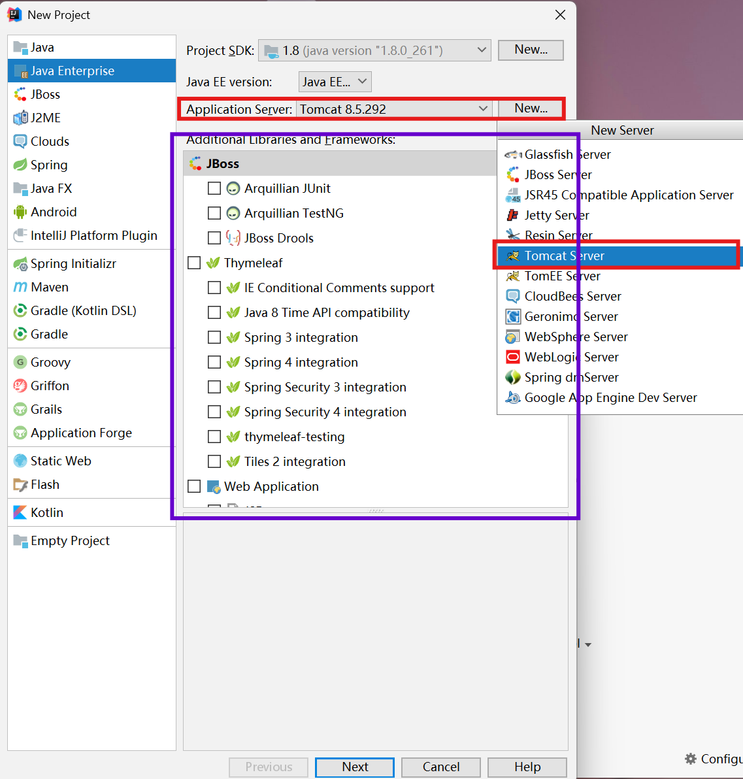Click the Maven 'm' icon
Image resolution: width=743 pixels, height=779 pixels.
click(x=20, y=287)
